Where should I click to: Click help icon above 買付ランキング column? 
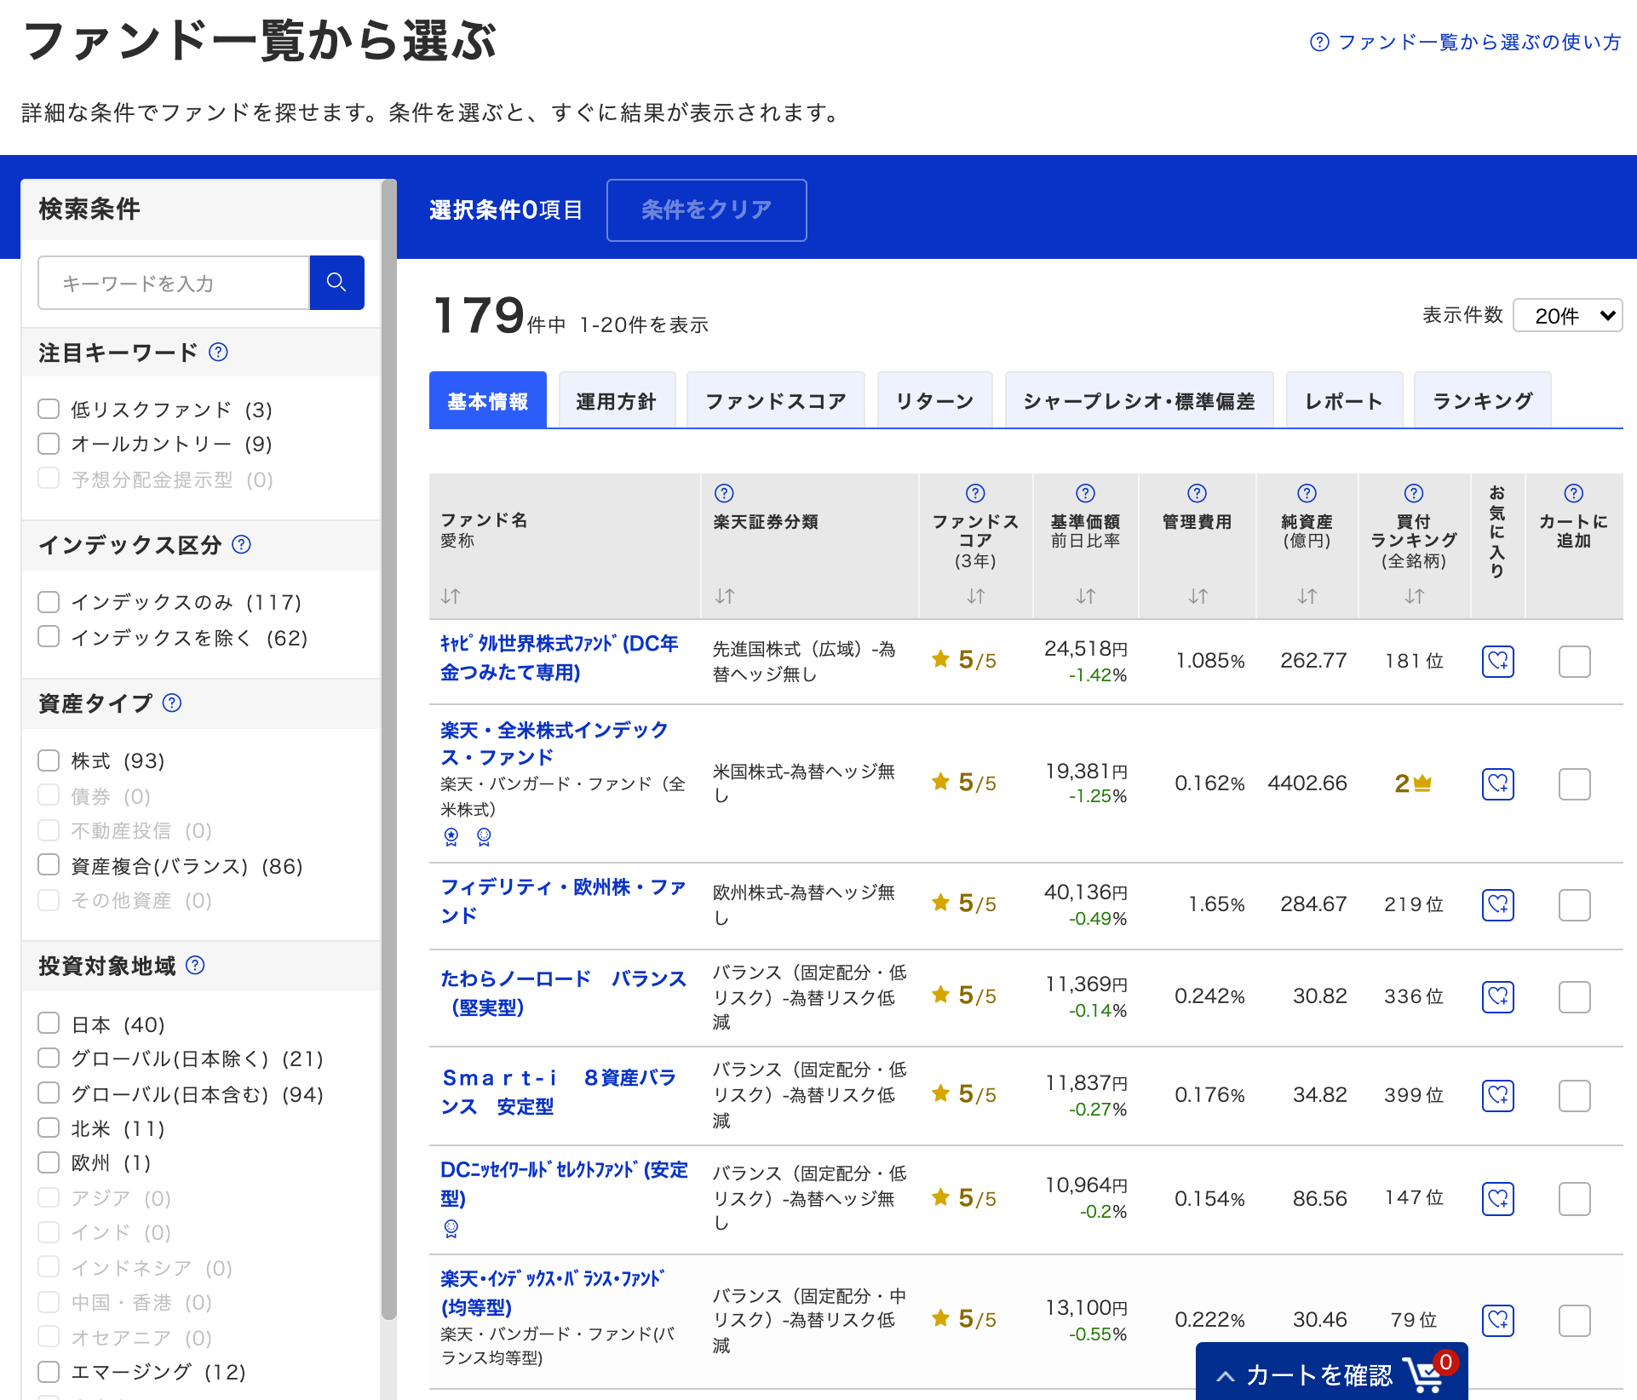point(1414,493)
